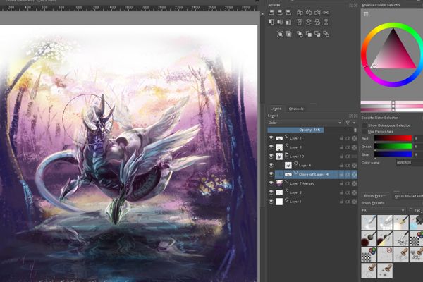423x282 pixels.
Task: Adjust the layer Opacity slider
Action: pyautogui.click(x=310, y=130)
